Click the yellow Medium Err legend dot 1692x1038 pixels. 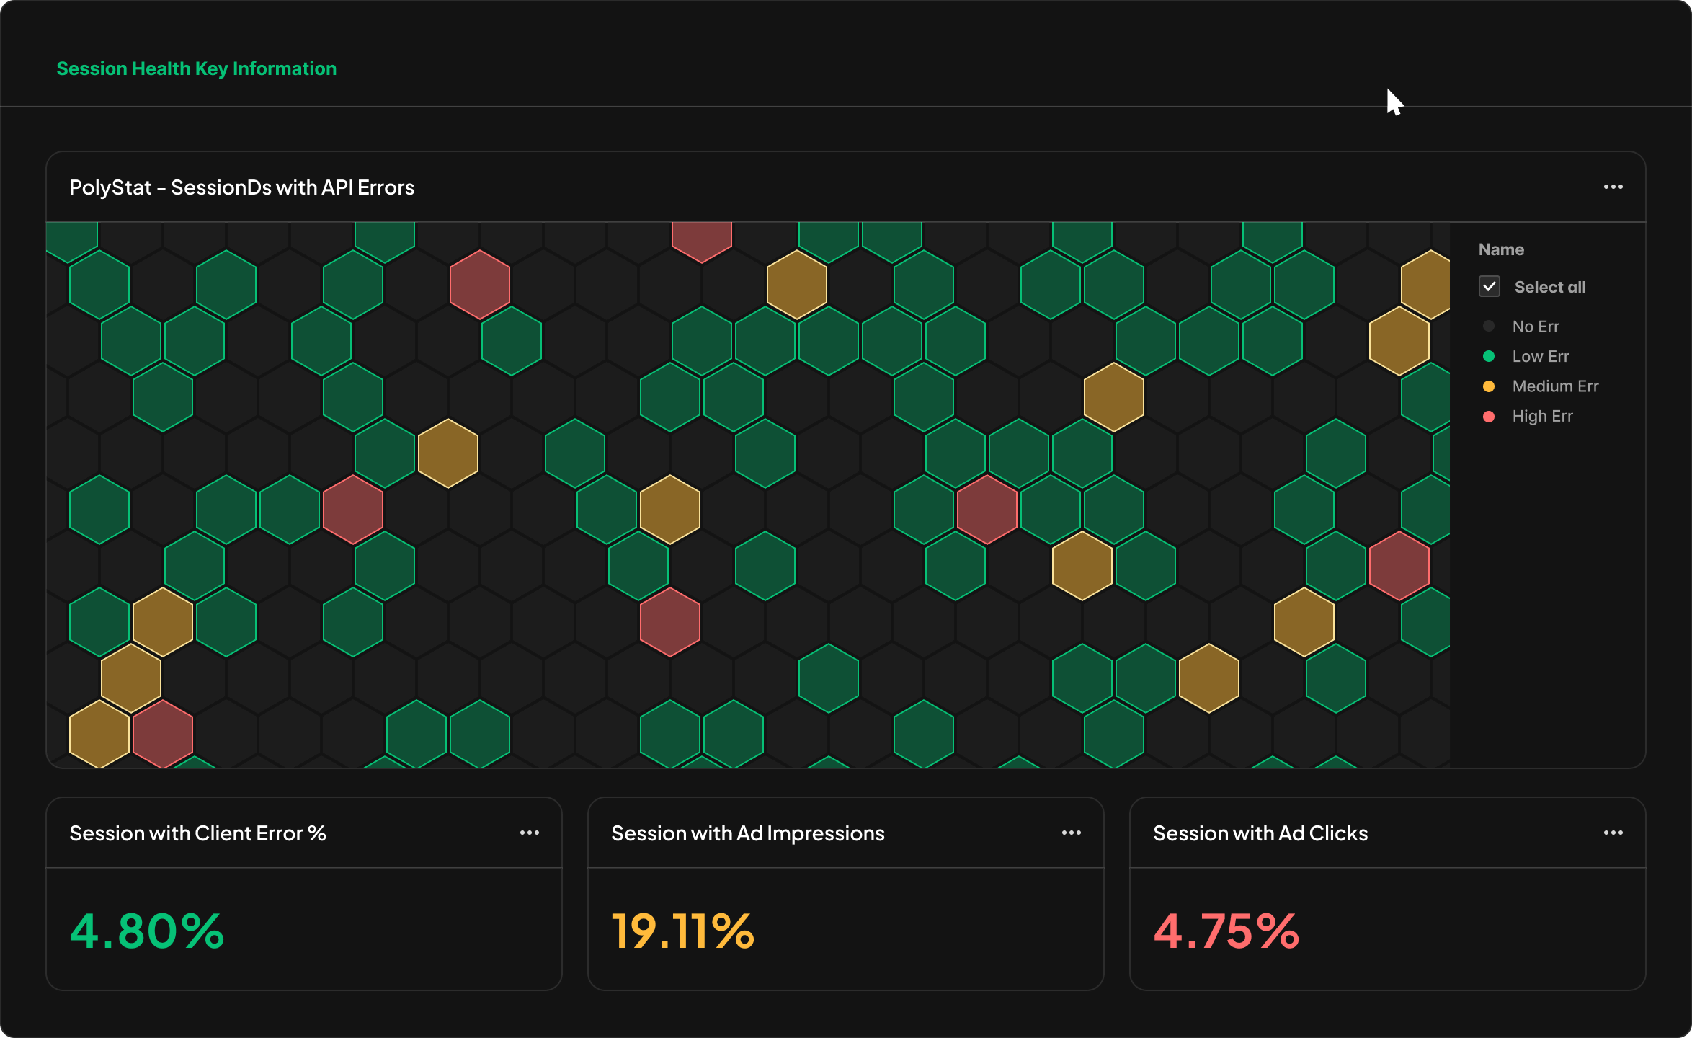coord(1489,386)
